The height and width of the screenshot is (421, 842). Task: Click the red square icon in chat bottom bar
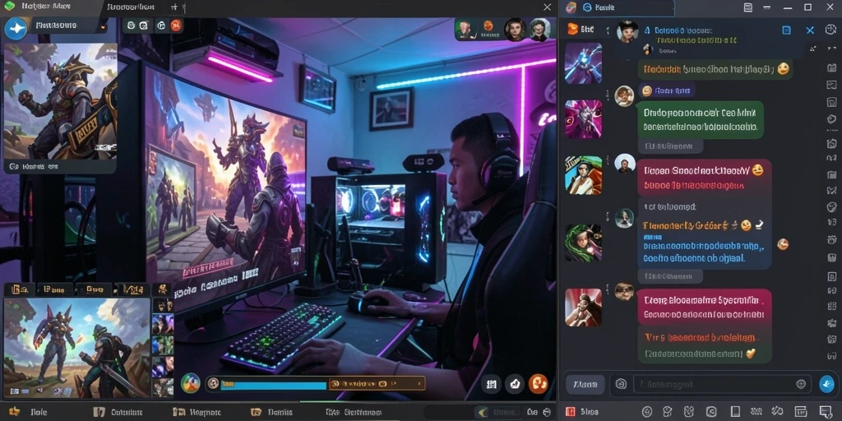click(x=571, y=412)
